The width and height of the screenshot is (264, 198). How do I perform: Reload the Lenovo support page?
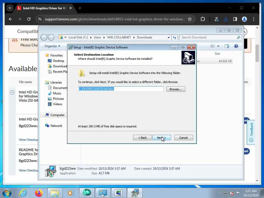29,19
